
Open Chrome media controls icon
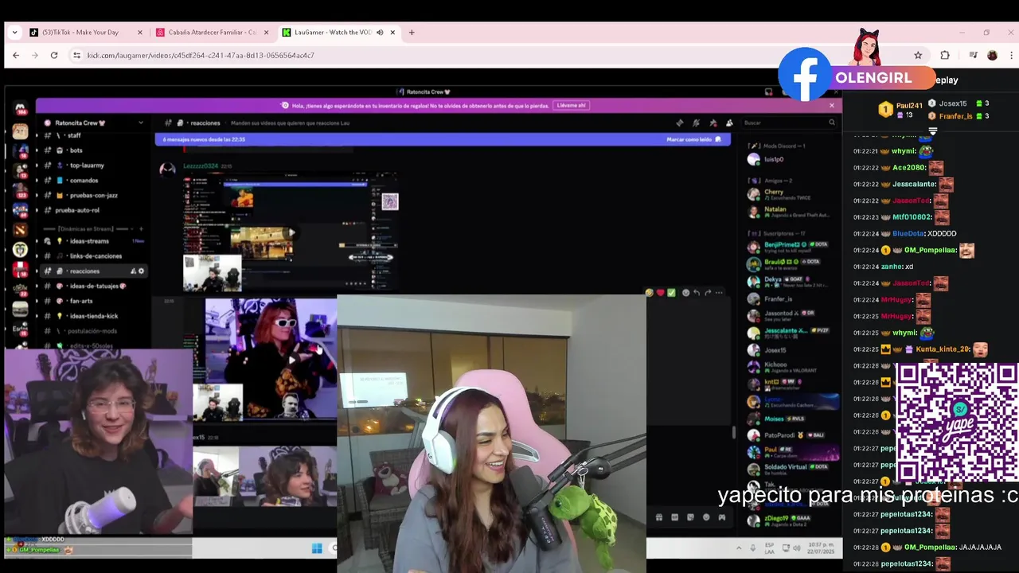(x=973, y=55)
